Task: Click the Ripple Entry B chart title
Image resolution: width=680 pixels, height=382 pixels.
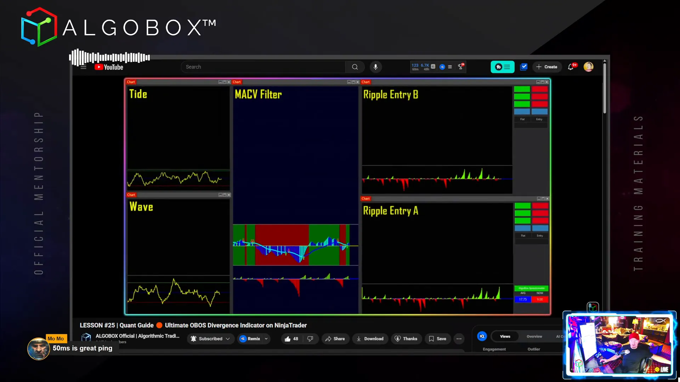Action: coord(391,95)
